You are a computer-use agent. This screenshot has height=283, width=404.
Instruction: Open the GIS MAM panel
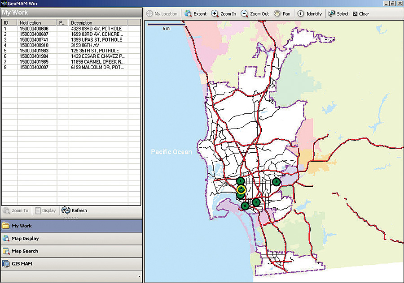22,264
